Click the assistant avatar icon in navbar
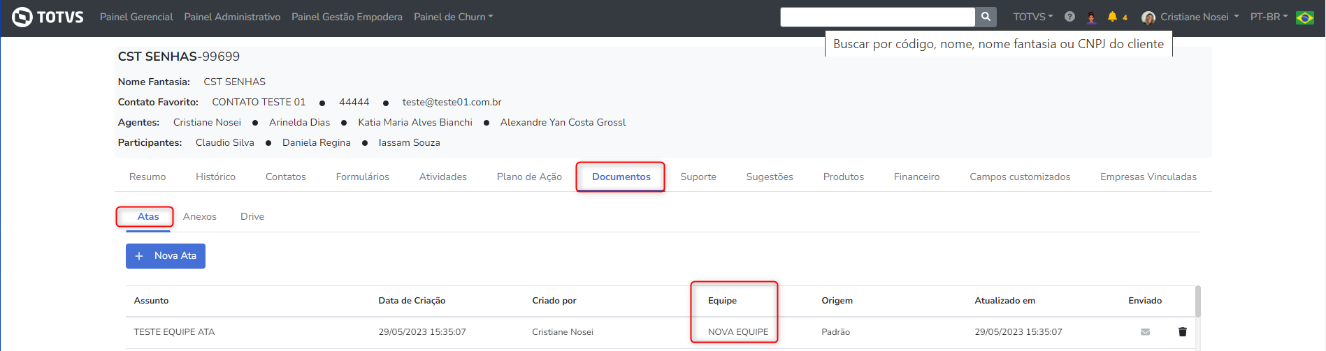The image size is (1326, 351). pyautogui.click(x=1091, y=17)
